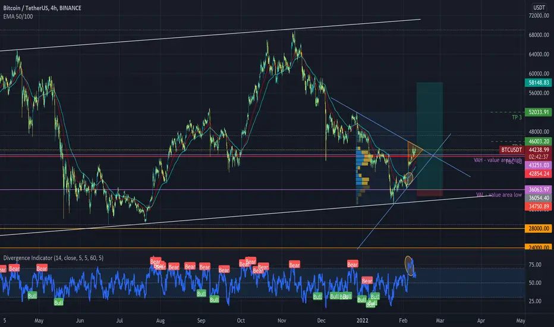Select the VAL - value area low label
This screenshot has height=327, width=554.
point(499,195)
